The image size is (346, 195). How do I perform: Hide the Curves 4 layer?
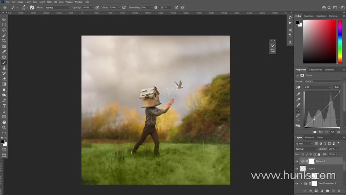click(x=297, y=161)
